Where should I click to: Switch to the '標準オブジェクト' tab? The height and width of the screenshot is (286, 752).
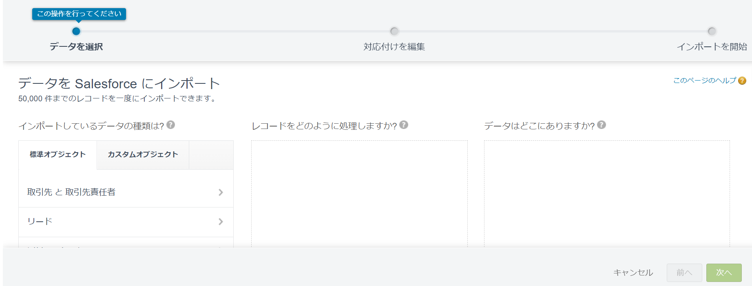coord(58,155)
